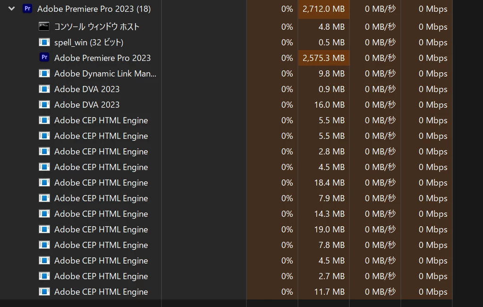This screenshot has height=307, width=483.
Task: Click the CEP HTML Engine icon in the 2.7 MB row
Action: (44, 275)
